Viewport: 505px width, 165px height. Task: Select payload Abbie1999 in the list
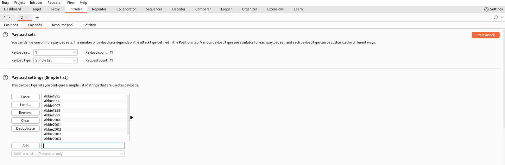(x=84, y=115)
